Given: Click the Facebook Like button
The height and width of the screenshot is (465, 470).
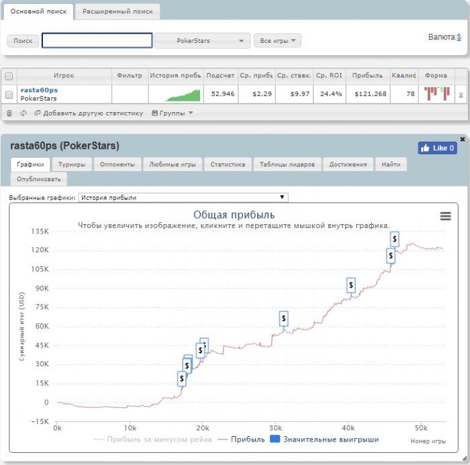Looking at the screenshot, I should pyautogui.click(x=437, y=148).
